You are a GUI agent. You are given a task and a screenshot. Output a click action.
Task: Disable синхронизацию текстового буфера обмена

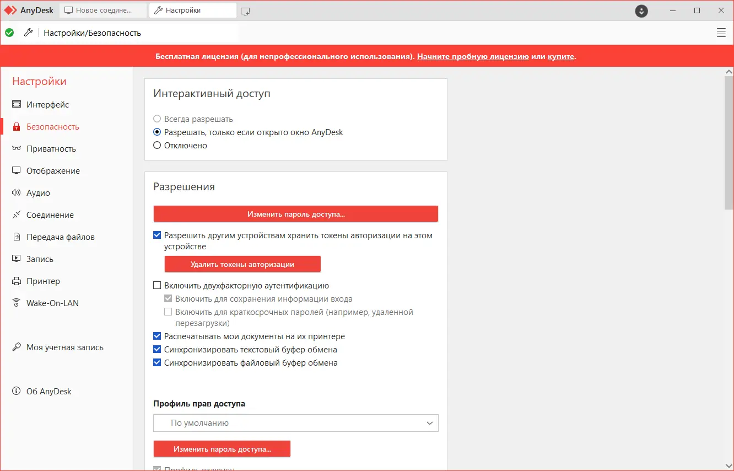coord(157,349)
